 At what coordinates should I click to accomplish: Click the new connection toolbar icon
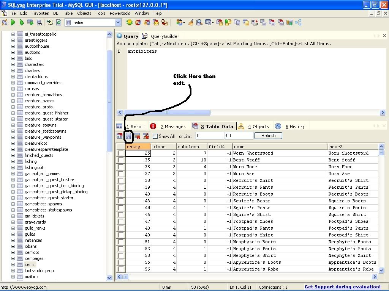click(5, 22)
